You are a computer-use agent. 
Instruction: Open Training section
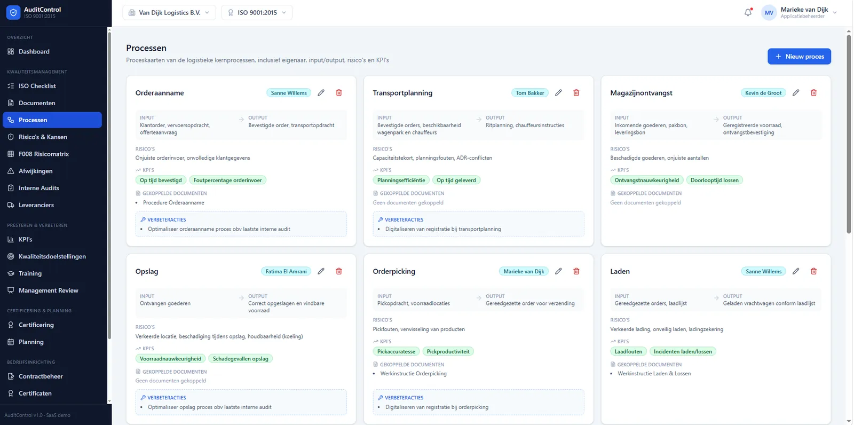(x=52, y=273)
